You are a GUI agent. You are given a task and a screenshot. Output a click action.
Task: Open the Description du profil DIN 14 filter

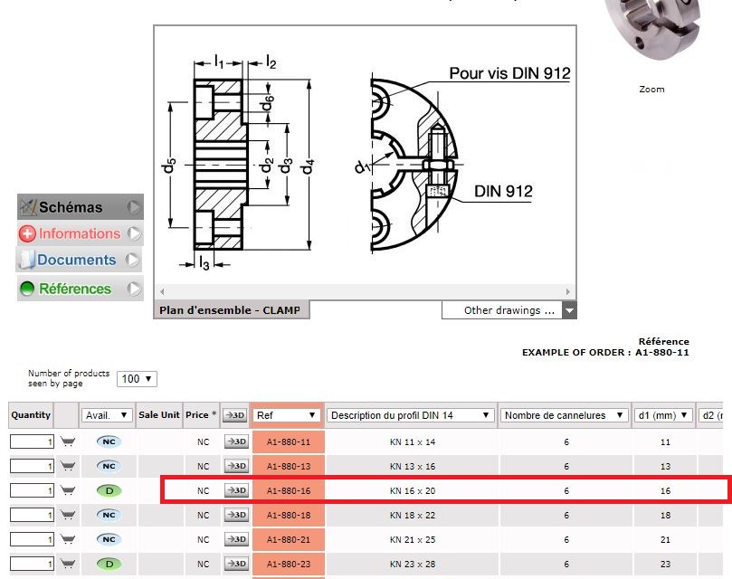[412, 415]
